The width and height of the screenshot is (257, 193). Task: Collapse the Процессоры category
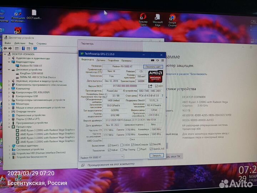click(9, 127)
